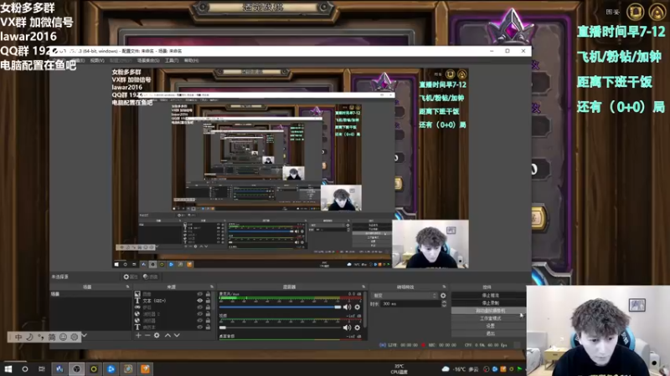Toggle visibility of first image source row
This screenshot has width=670, height=376.
199,294
